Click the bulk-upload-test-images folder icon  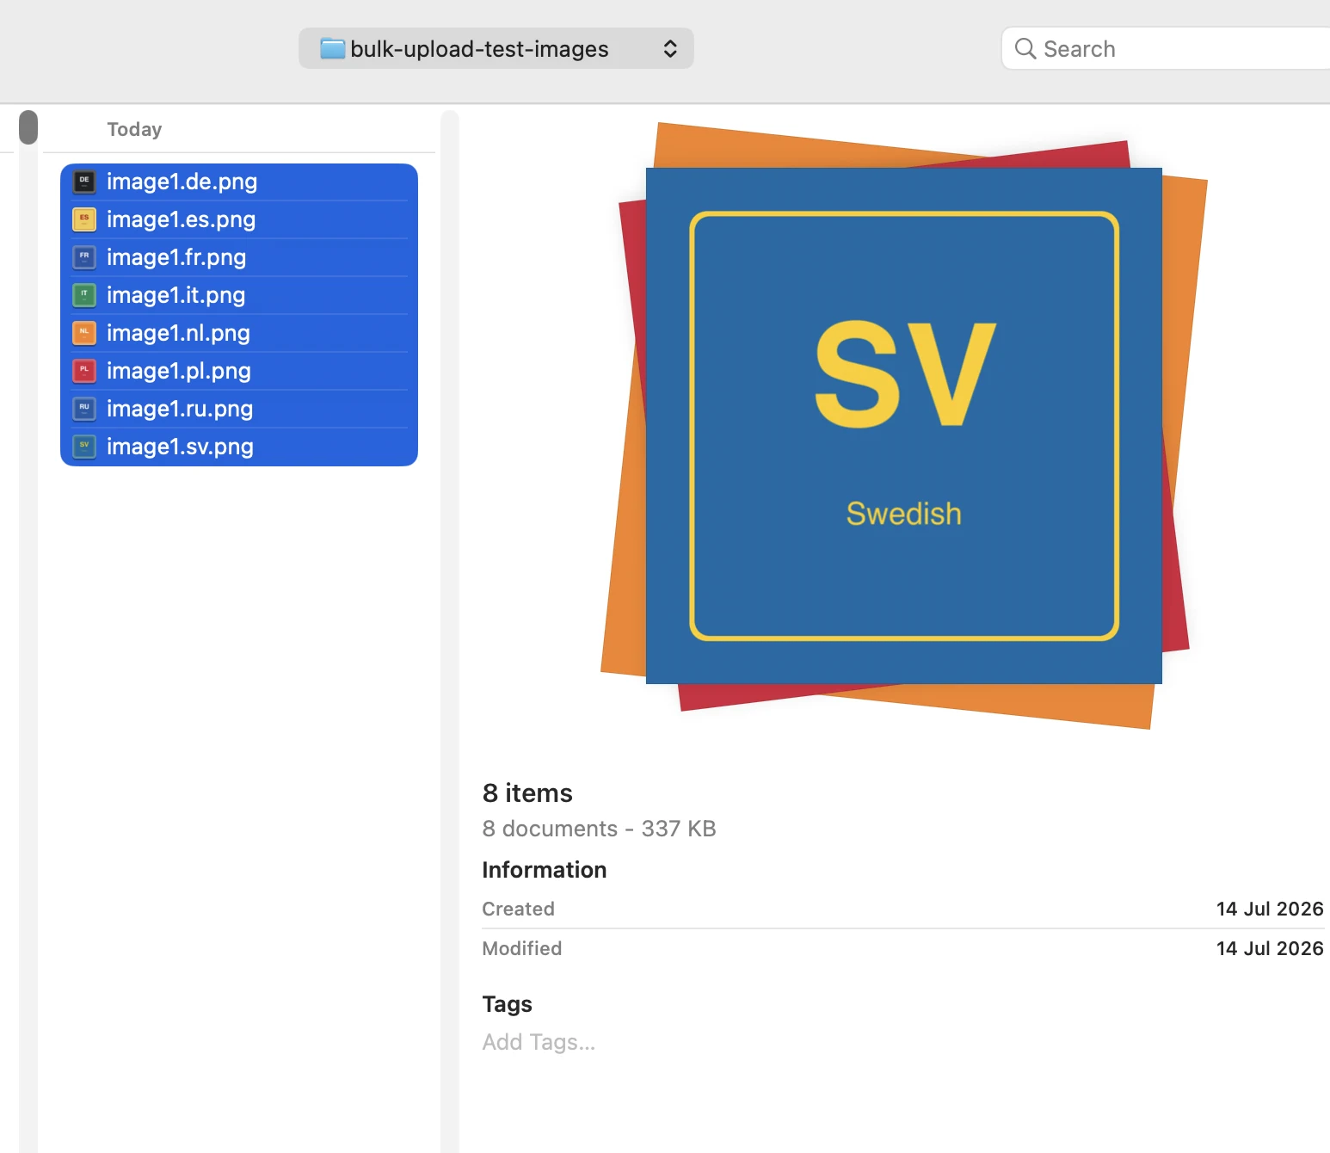tap(332, 48)
